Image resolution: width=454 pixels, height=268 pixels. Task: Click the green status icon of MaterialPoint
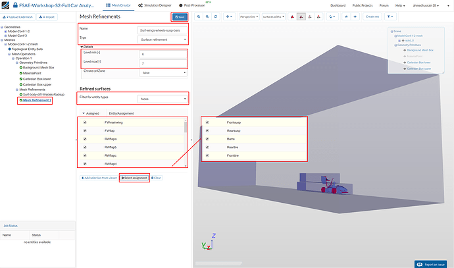click(21, 73)
